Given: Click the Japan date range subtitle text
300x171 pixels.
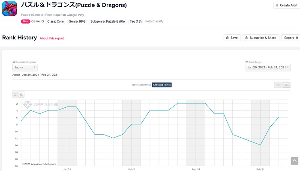Looking at the screenshot, I should [x=36, y=75].
